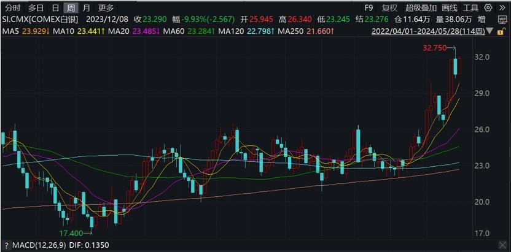511x252 pixels.
Task: Click the MA10 23.441 indicator label
Action: point(77,32)
